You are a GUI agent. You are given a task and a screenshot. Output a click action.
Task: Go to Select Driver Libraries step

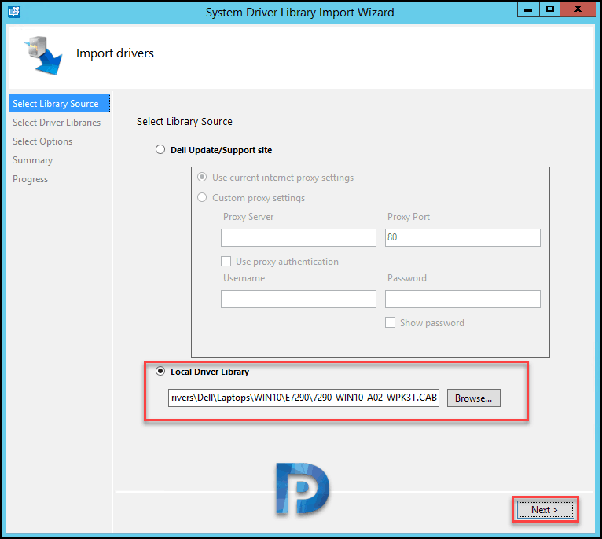pyautogui.click(x=57, y=123)
